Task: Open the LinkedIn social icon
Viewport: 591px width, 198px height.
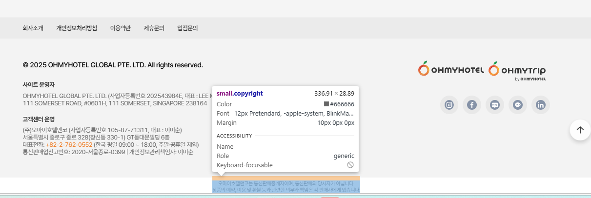Action: [541, 105]
